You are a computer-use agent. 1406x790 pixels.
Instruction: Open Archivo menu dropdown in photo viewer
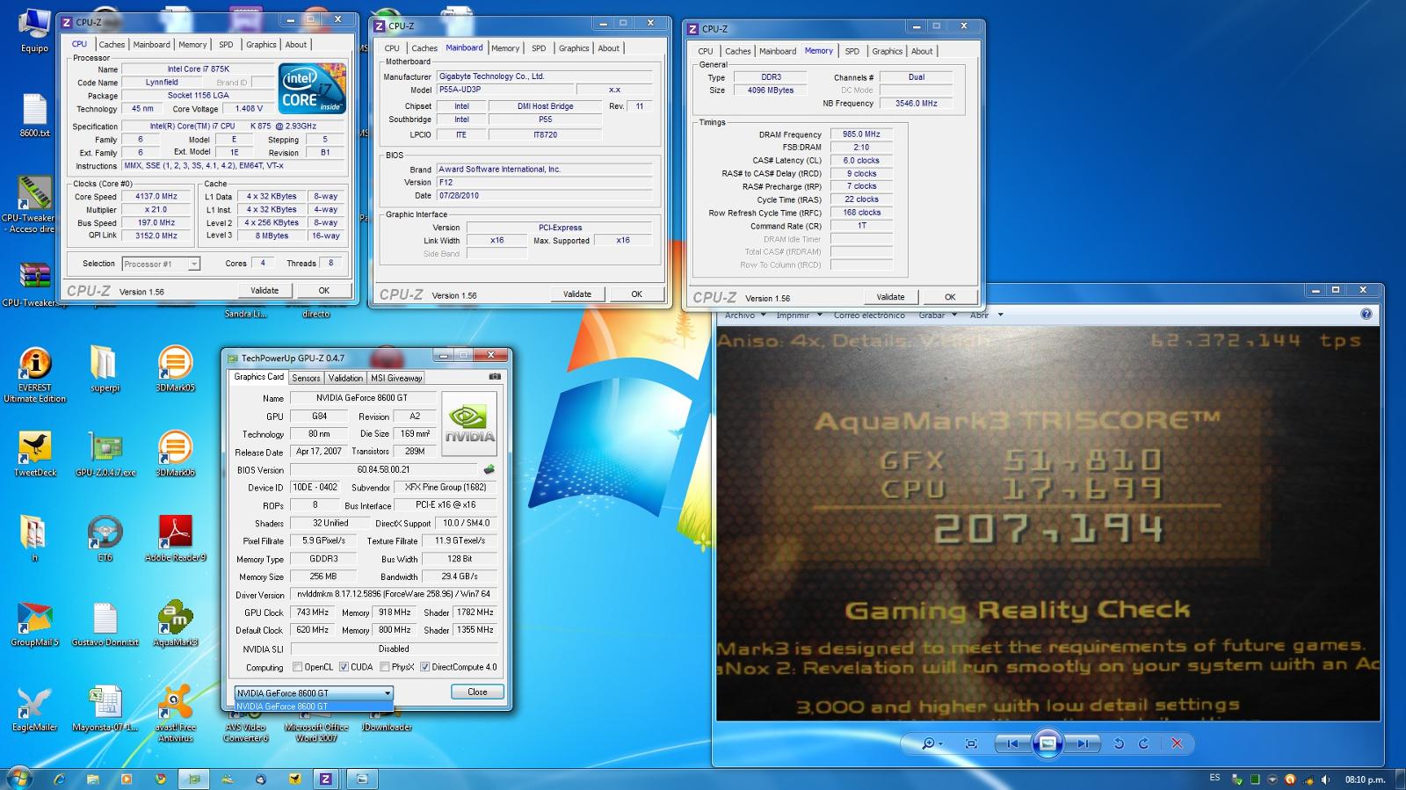click(x=745, y=315)
